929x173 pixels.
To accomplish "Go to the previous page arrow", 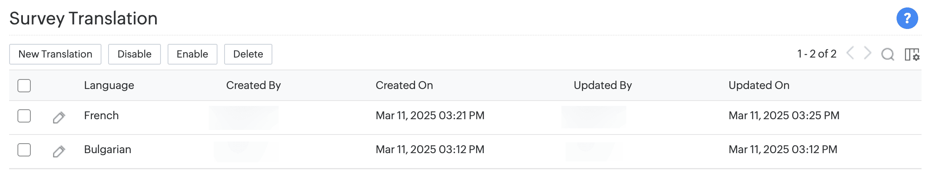I will [850, 53].
